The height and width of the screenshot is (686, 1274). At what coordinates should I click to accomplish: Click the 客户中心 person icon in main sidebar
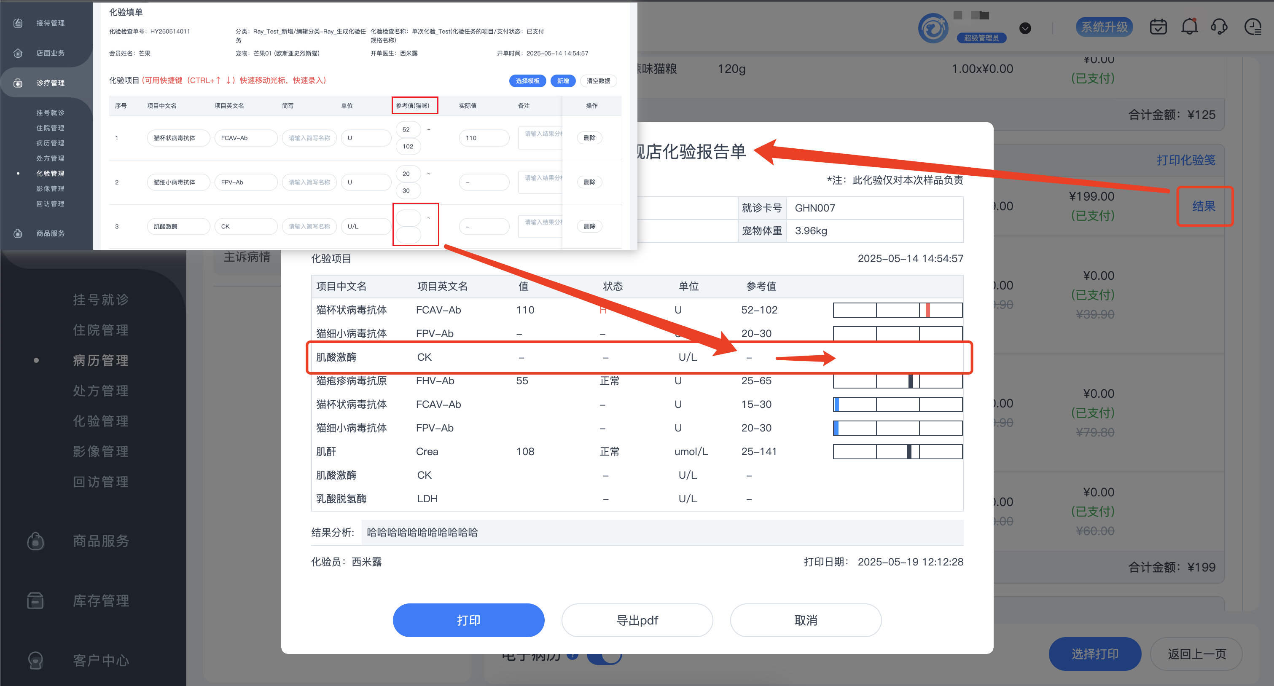(x=35, y=660)
